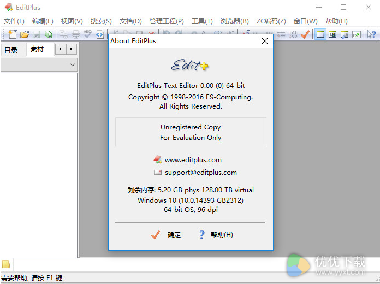Click the Unregistered Copy text
This screenshot has height=284, width=380.
pyautogui.click(x=191, y=127)
